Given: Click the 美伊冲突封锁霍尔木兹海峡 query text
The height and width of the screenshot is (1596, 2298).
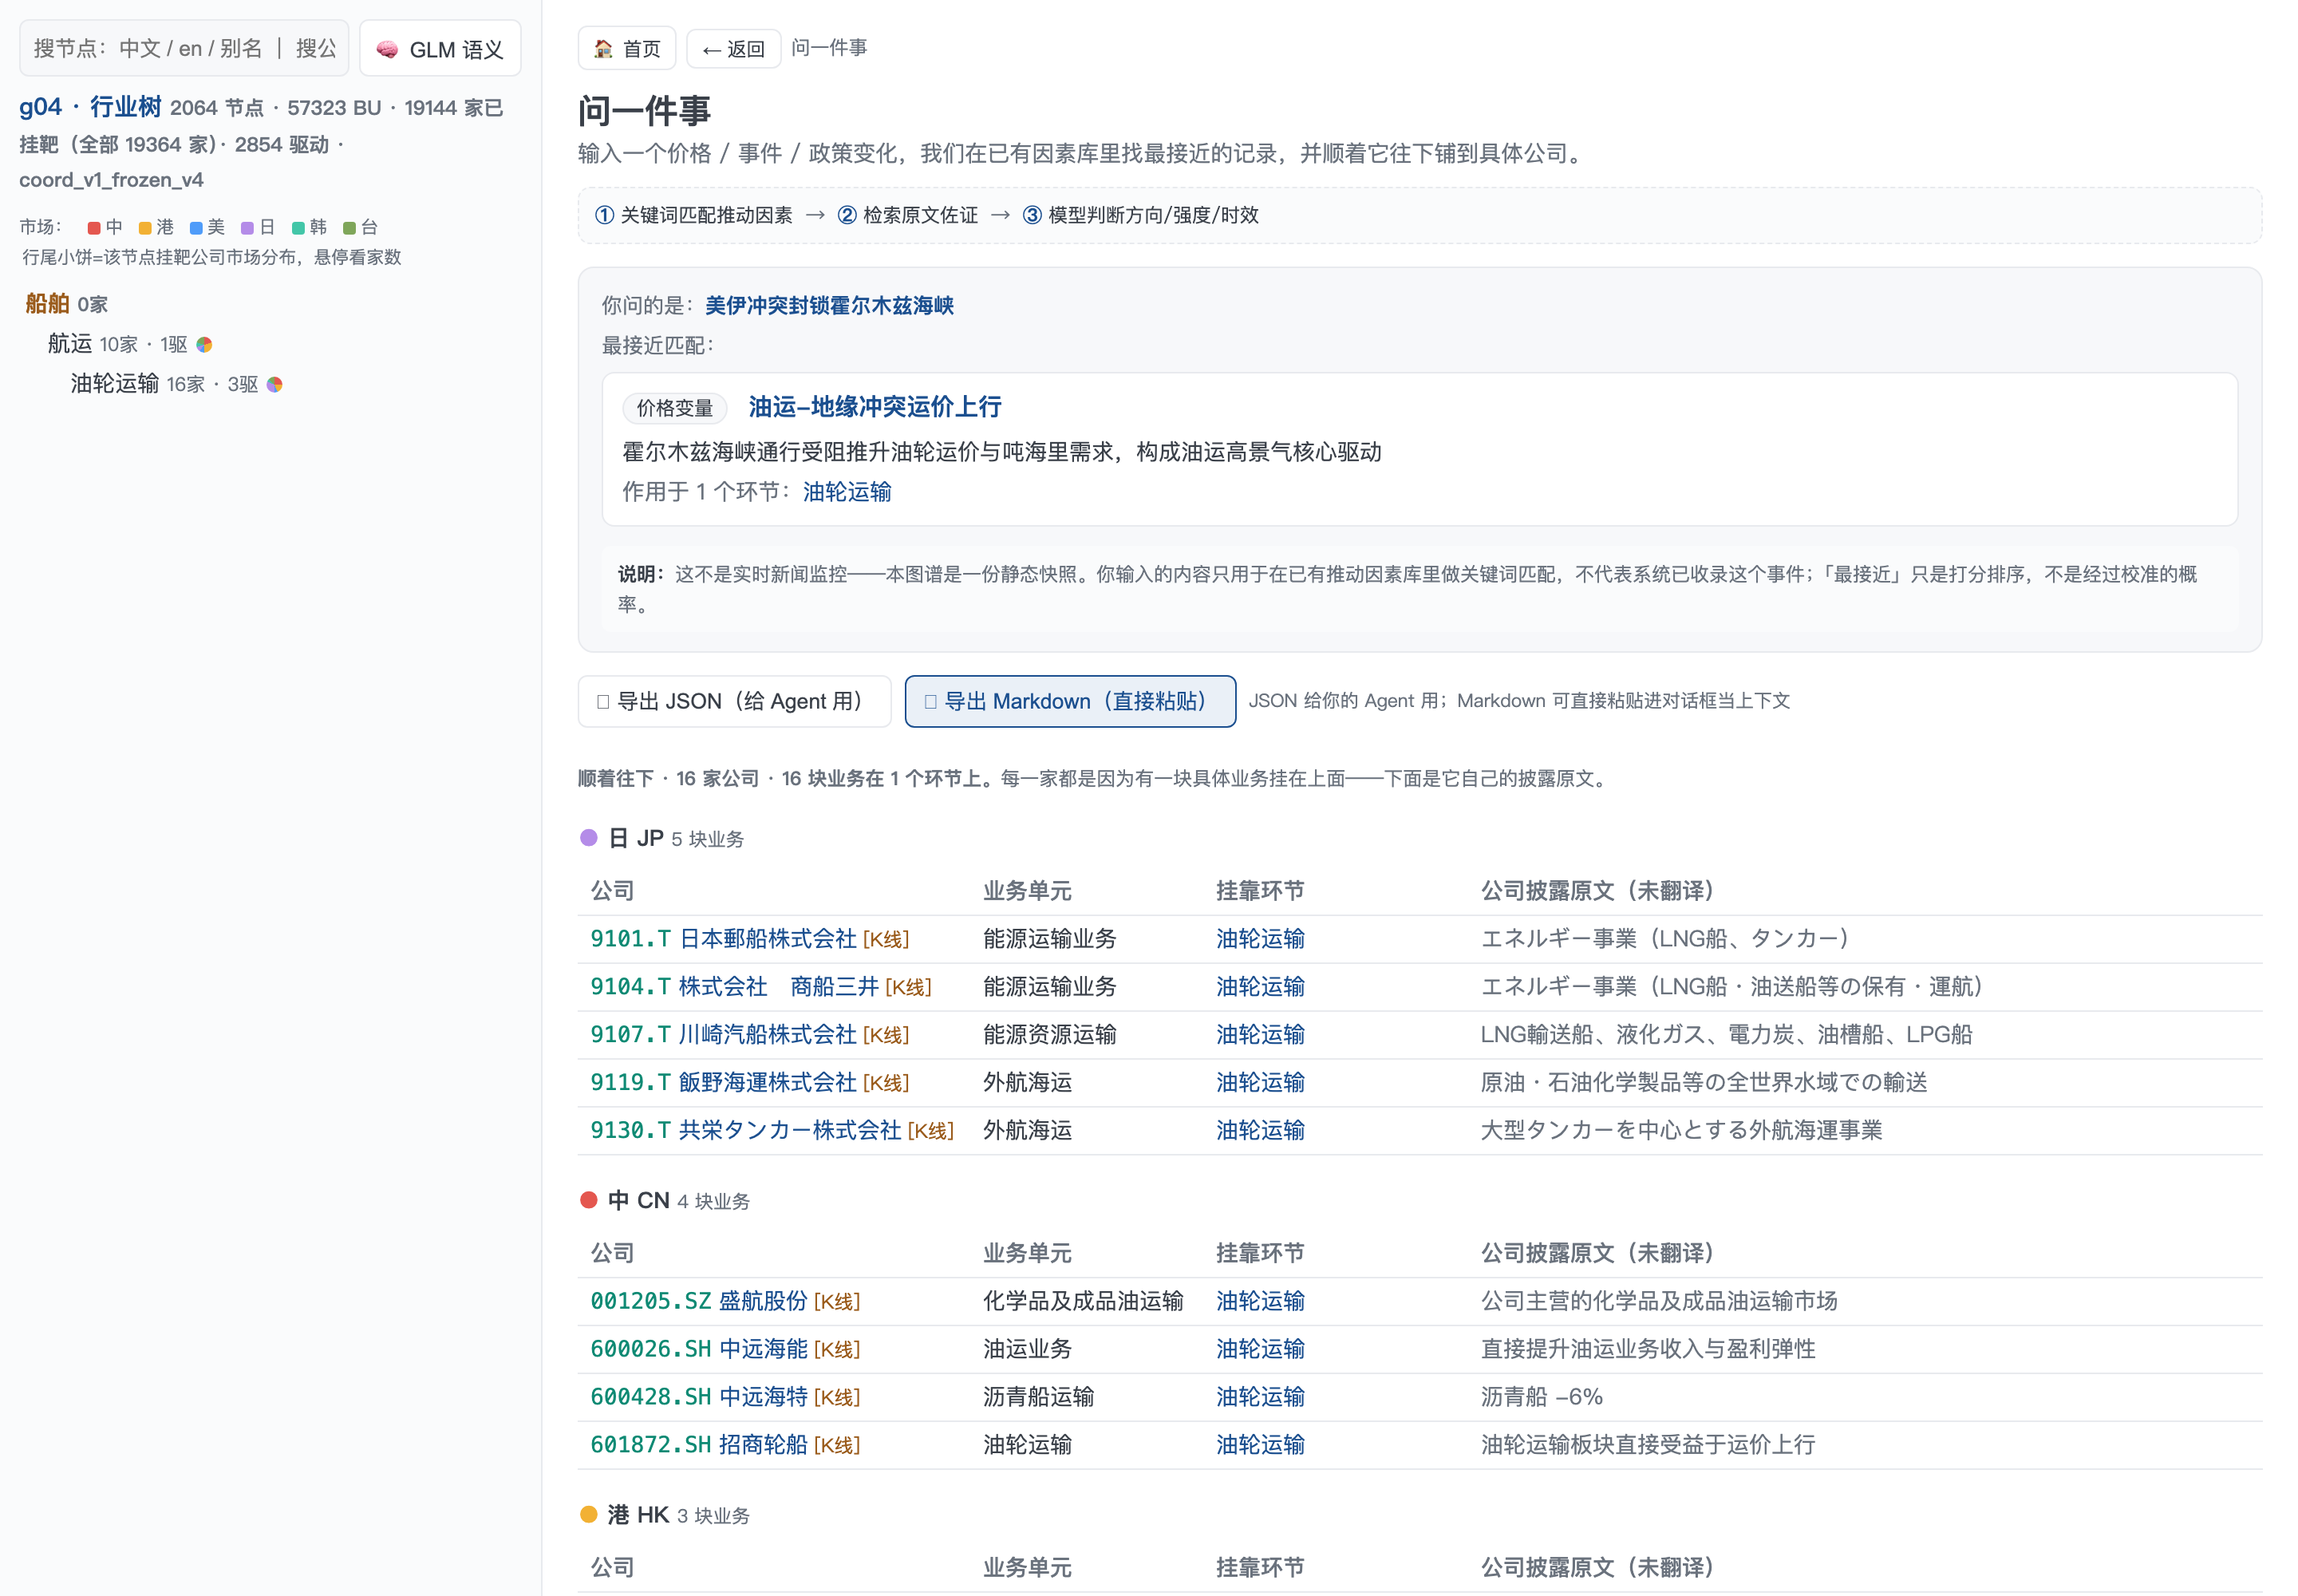Looking at the screenshot, I should [829, 306].
